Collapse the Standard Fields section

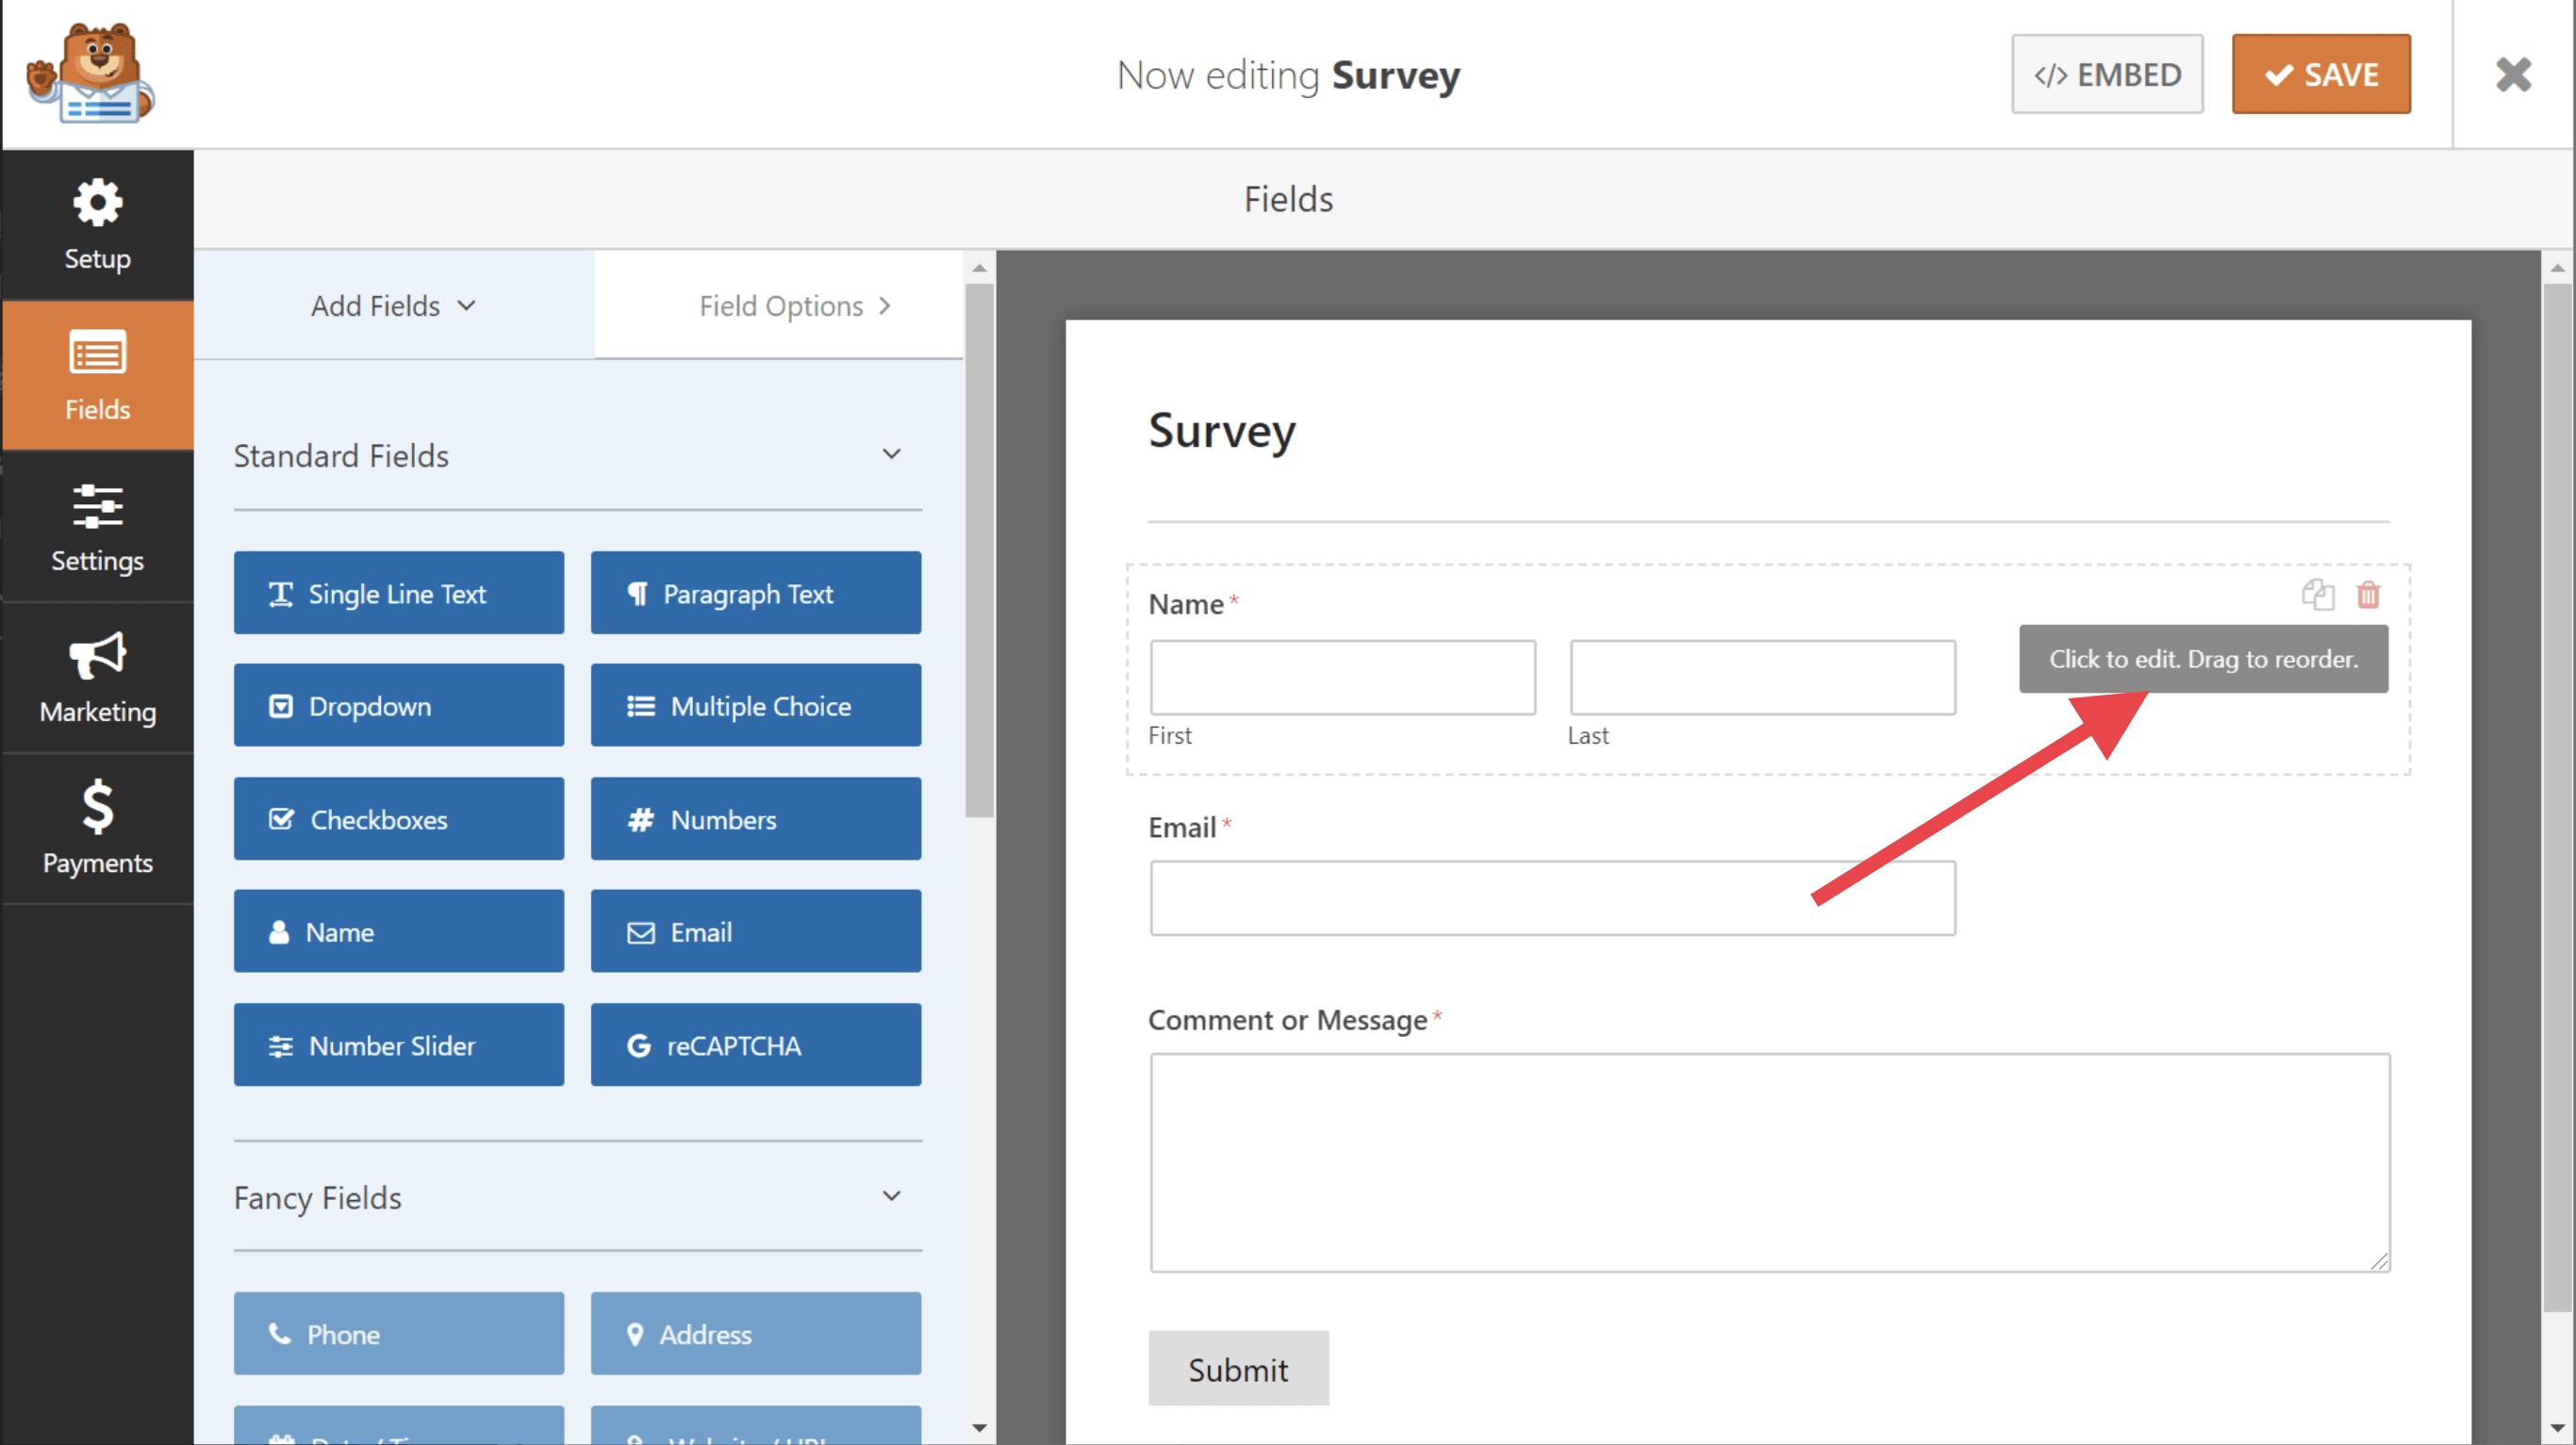(891, 454)
